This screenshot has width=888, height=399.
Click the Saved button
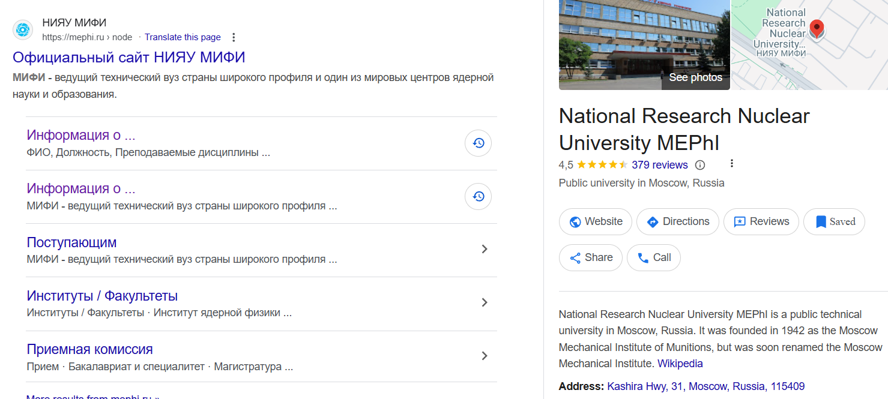point(834,221)
